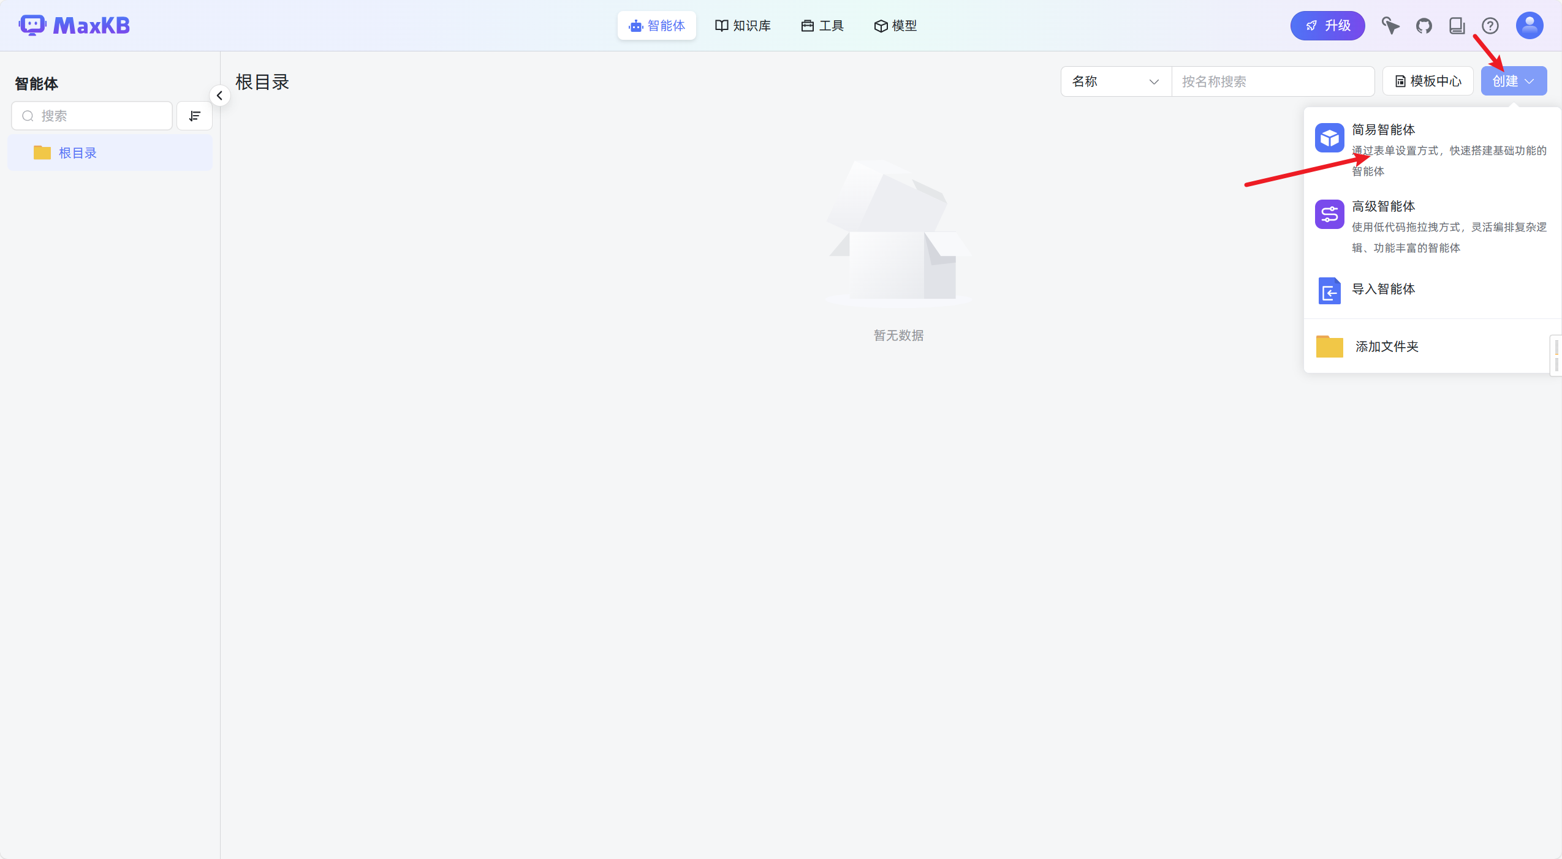Viewport: 1562px width, 859px height.
Task: Open the 工具 tab
Action: [x=822, y=26]
